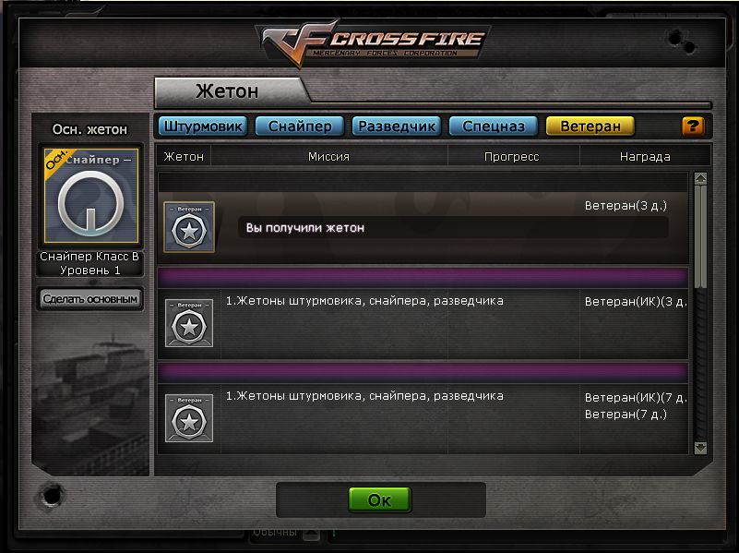Select the Ветеран(ИК)(3 д.) row badge icon
The height and width of the screenshot is (553, 739).
[x=189, y=323]
